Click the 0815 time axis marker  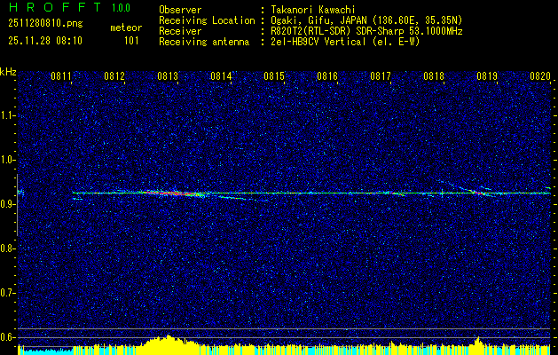coord(274,76)
